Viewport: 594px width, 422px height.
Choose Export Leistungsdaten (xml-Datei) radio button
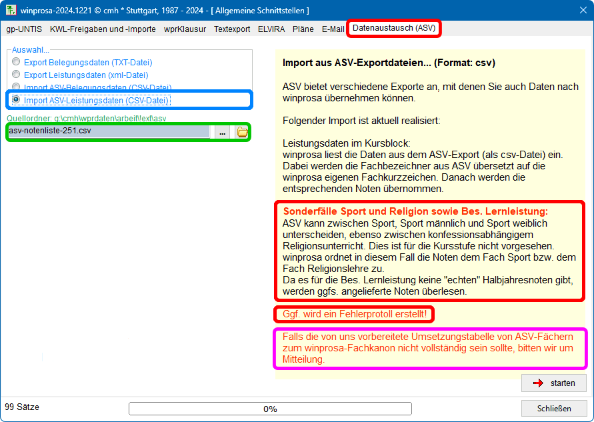16,75
